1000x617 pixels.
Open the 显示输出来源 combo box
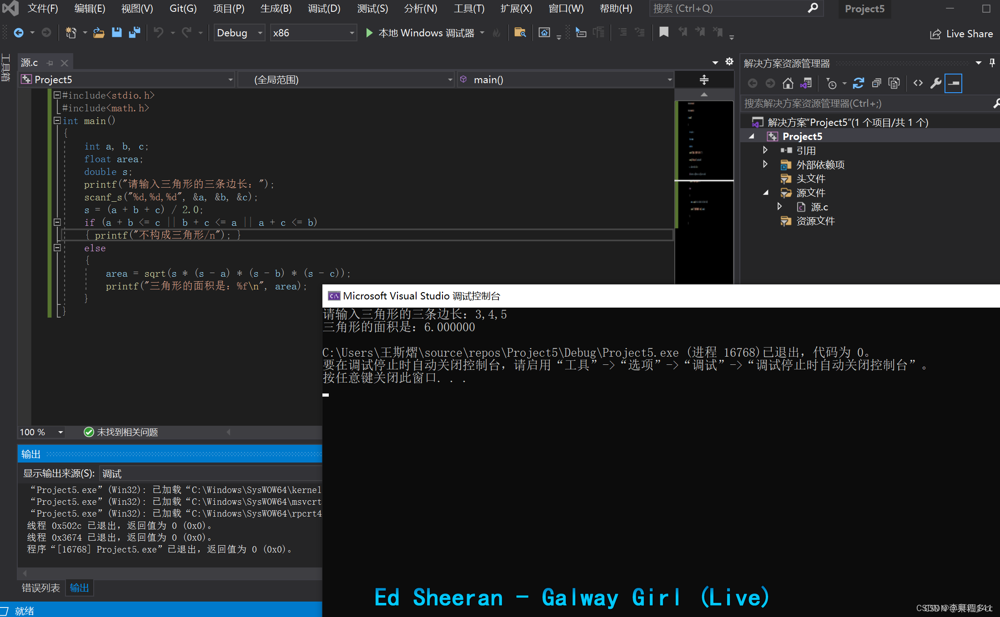click(211, 473)
